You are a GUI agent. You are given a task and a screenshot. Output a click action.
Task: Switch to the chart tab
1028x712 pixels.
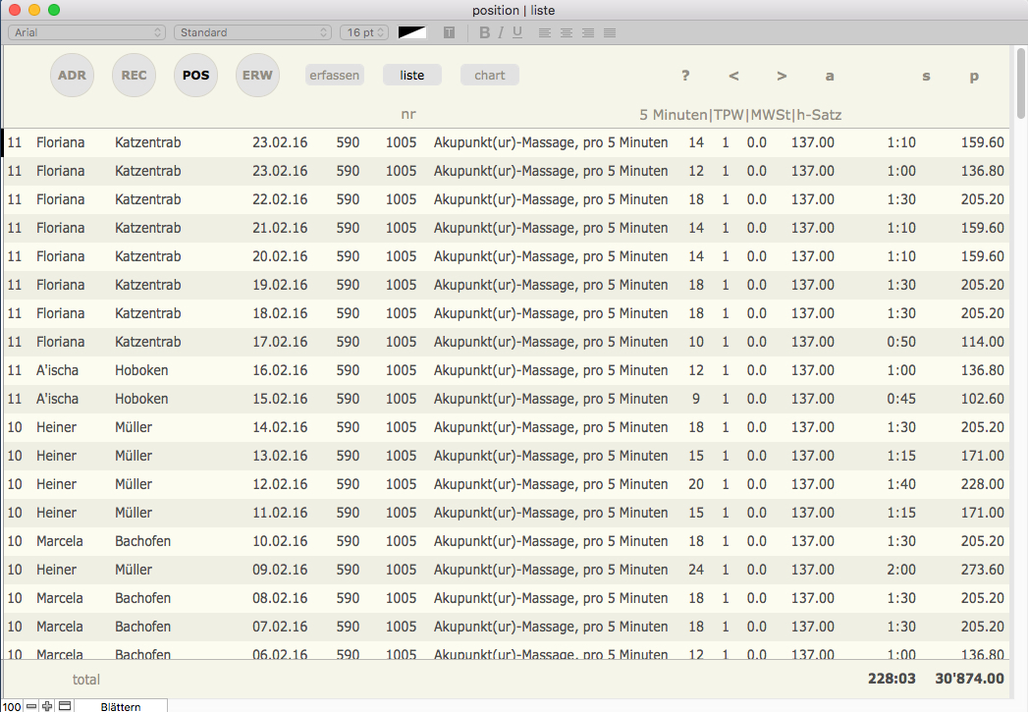tap(489, 76)
